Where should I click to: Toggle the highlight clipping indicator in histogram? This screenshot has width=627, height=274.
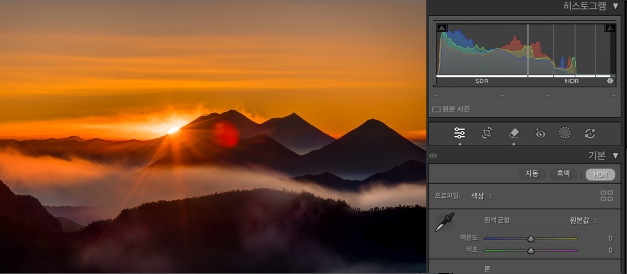[610, 28]
